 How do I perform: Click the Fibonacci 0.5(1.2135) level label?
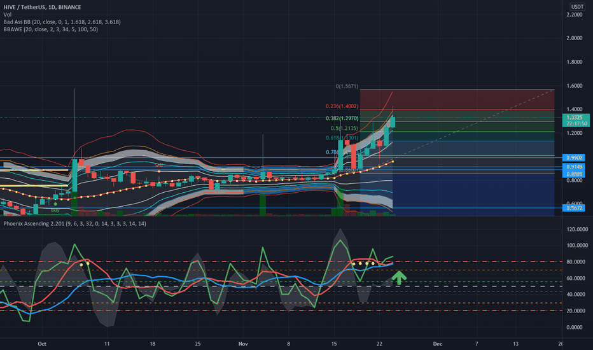pyautogui.click(x=344, y=129)
